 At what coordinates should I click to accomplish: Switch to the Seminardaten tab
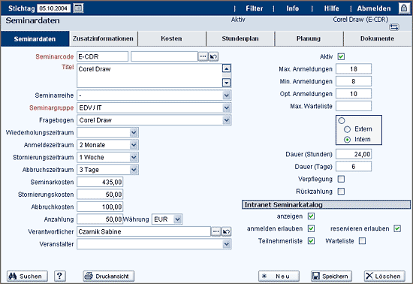click(x=35, y=39)
